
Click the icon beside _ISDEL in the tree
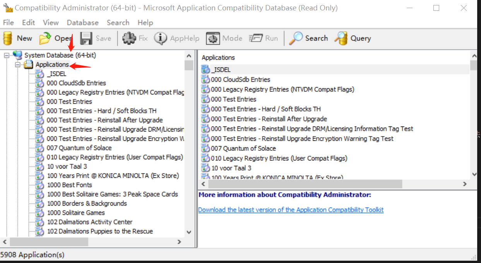pos(40,74)
